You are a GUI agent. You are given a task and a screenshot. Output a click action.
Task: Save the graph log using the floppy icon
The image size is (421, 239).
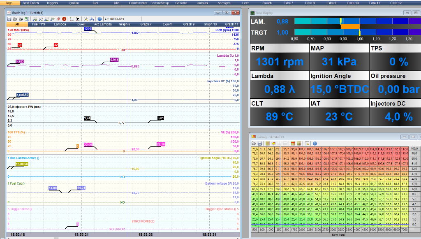pos(9,19)
